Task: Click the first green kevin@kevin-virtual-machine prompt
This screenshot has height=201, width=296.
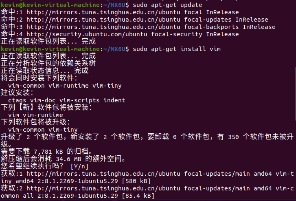Action: tap(50, 5)
